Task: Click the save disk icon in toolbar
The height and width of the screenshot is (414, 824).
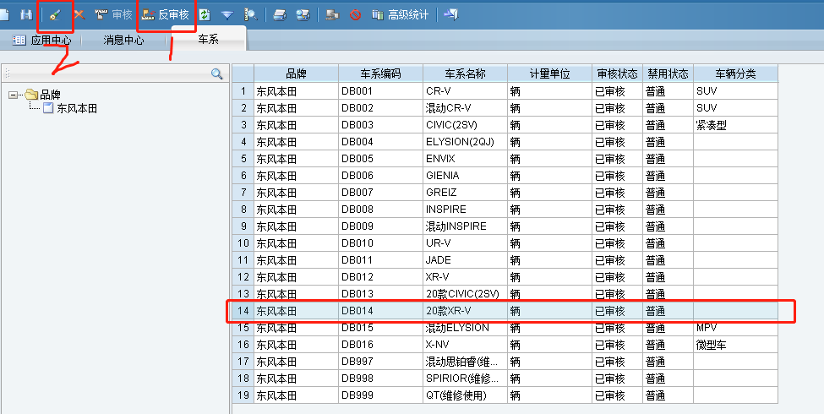Action: [x=26, y=14]
